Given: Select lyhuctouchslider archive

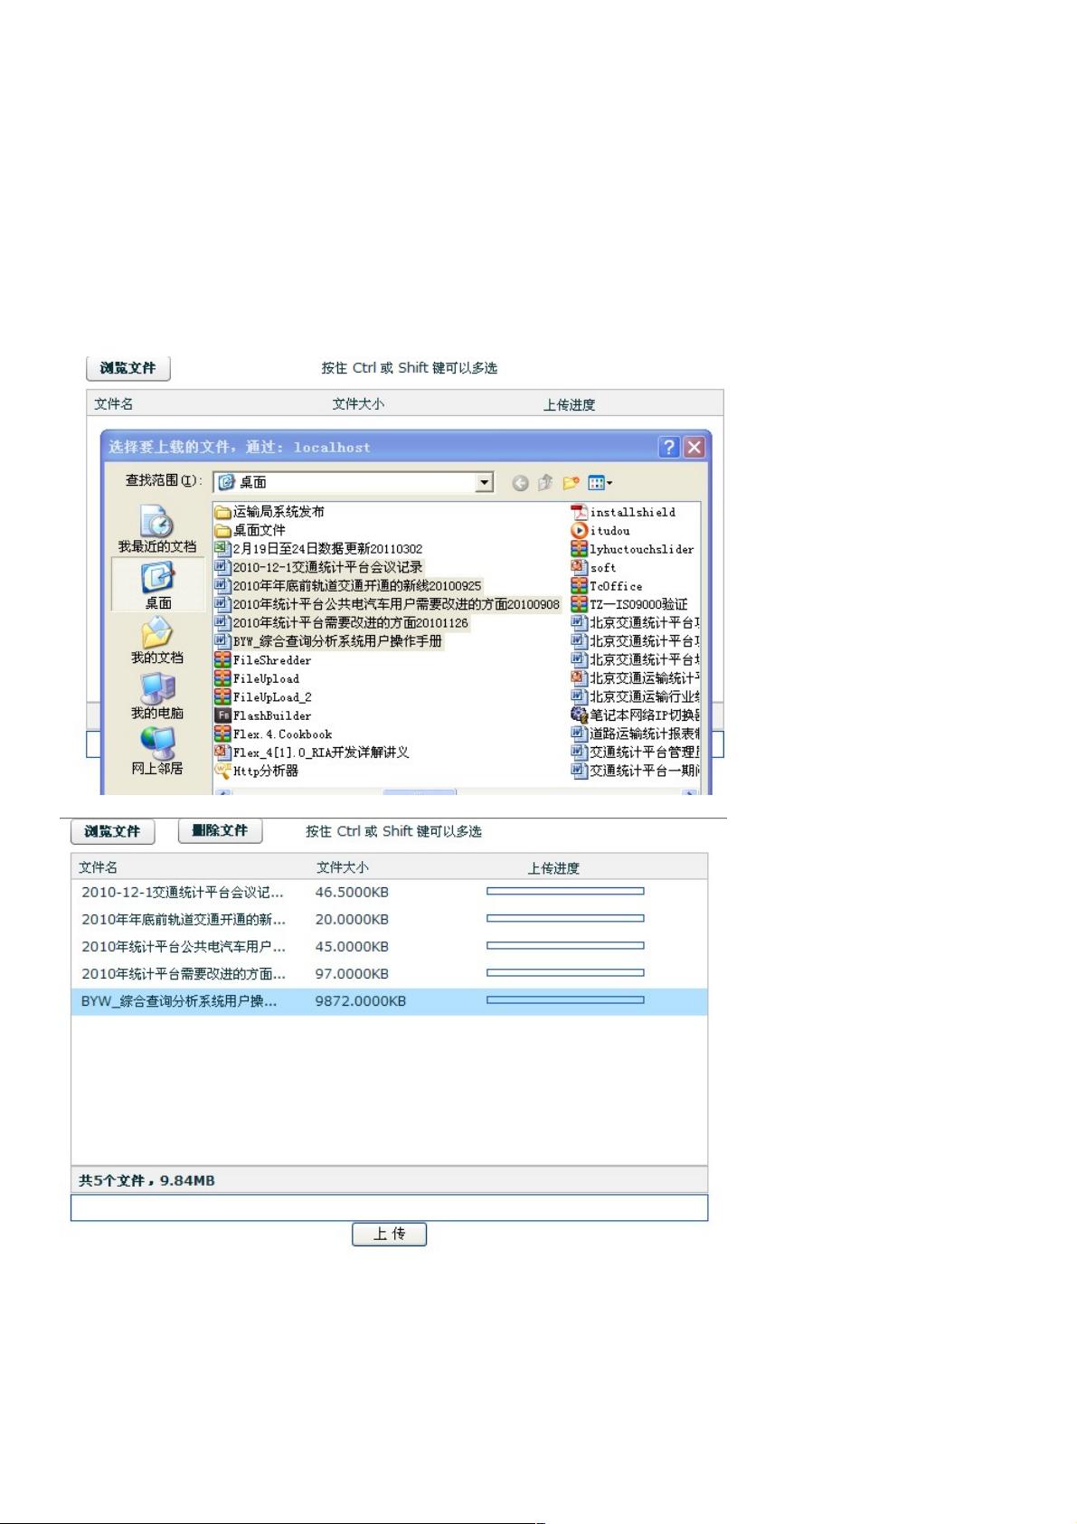Looking at the screenshot, I should coord(633,549).
